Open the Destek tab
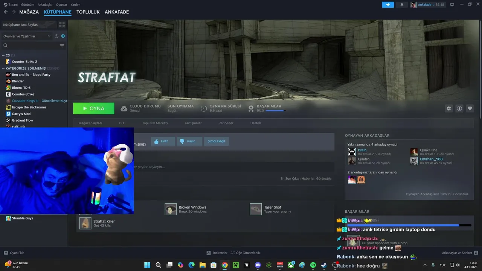 [256, 123]
